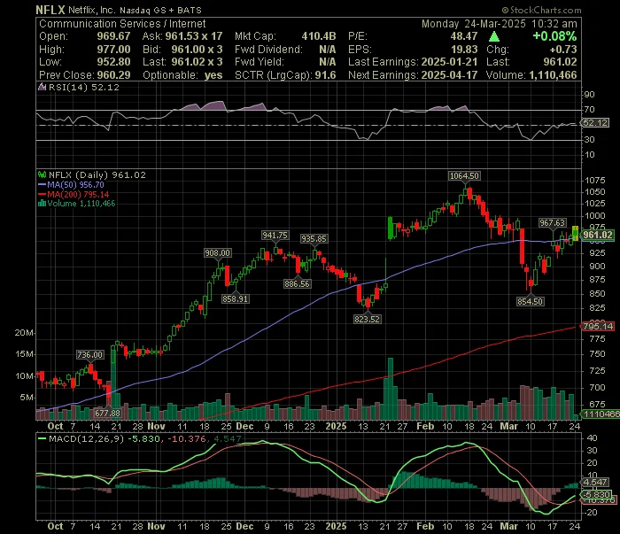Click the Optionable yes value
This screenshot has width=620, height=534.
point(213,75)
